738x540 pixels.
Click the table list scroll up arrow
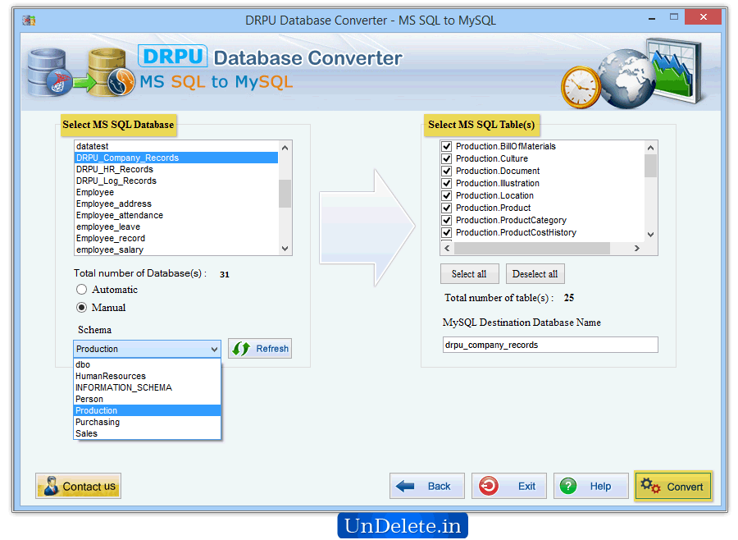pos(650,148)
